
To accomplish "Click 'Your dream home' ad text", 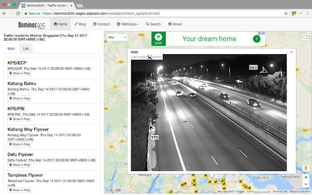I will (x=209, y=39).
